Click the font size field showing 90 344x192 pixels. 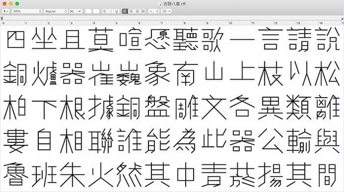point(73,11)
